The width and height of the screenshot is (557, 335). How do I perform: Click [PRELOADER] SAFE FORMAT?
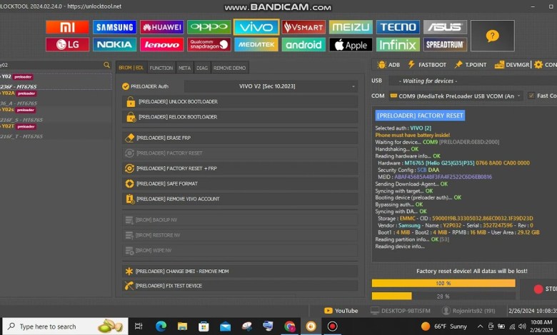click(x=240, y=184)
